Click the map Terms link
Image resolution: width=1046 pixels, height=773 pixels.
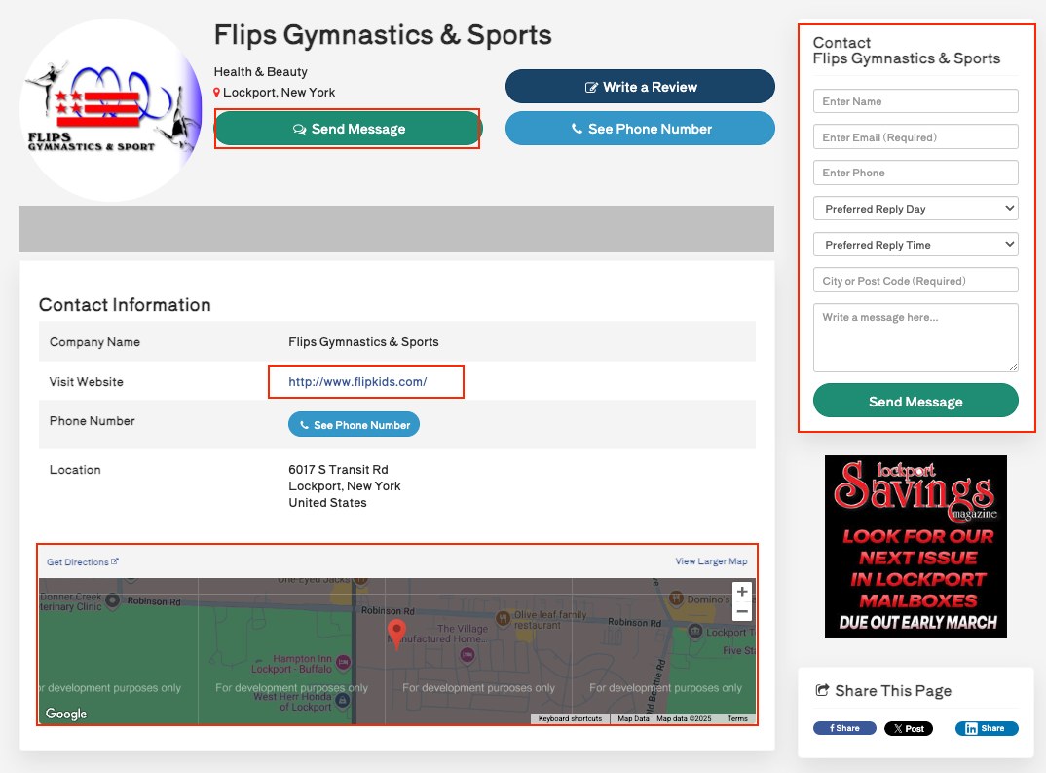coord(737,719)
